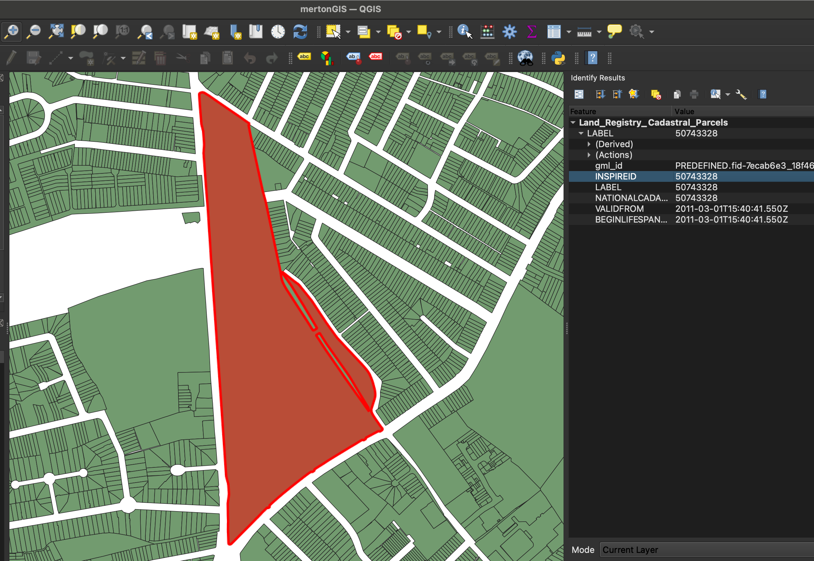The image size is (814, 561).
Task: Toggle the Zoom In tool button
Action: 12,32
